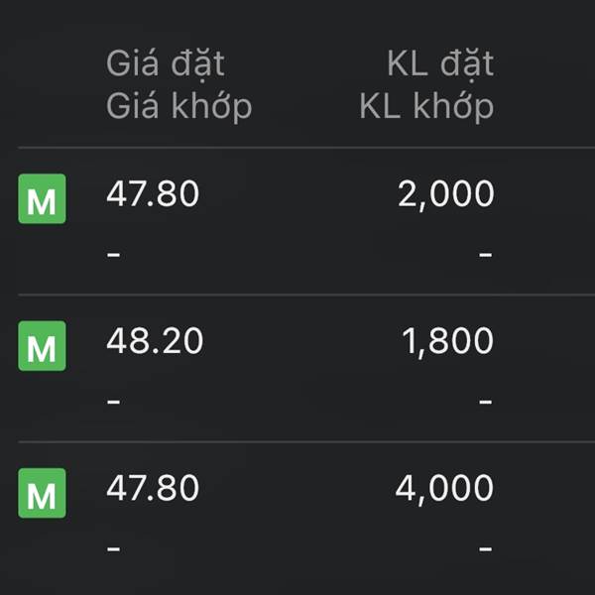Select the 48.20 order price
The height and width of the screenshot is (595, 595).
155,341
